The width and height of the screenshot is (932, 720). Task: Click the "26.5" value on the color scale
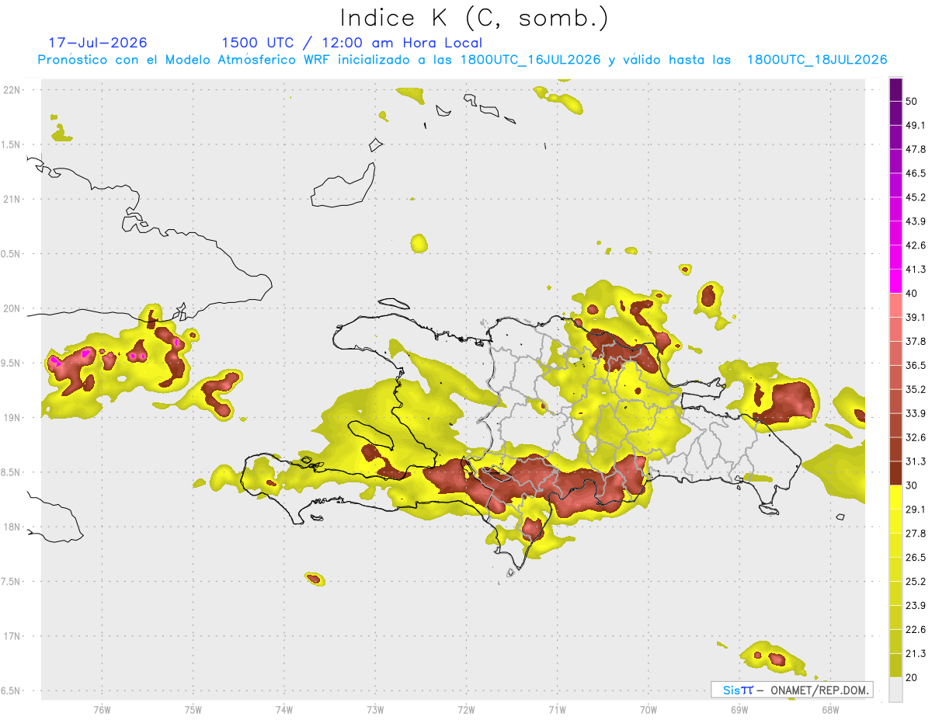click(916, 558)
